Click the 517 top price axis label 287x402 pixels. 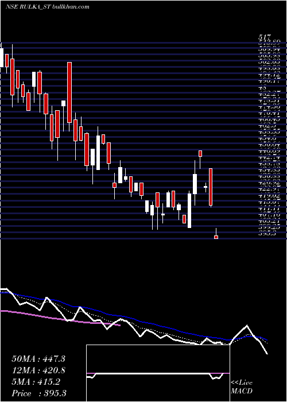[x=265, y=38]
